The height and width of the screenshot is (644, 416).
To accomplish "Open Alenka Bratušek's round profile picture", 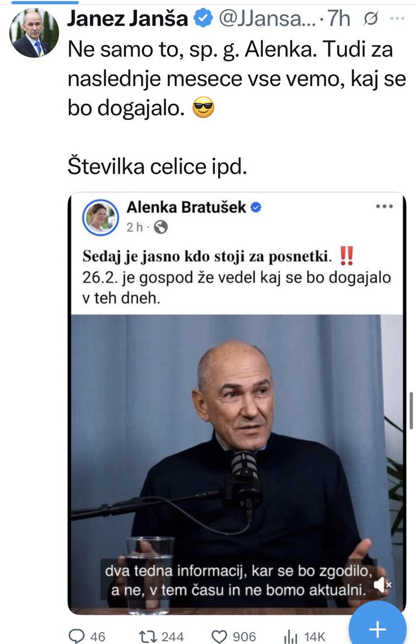I will pyautogui.click(x=101, y=217).
